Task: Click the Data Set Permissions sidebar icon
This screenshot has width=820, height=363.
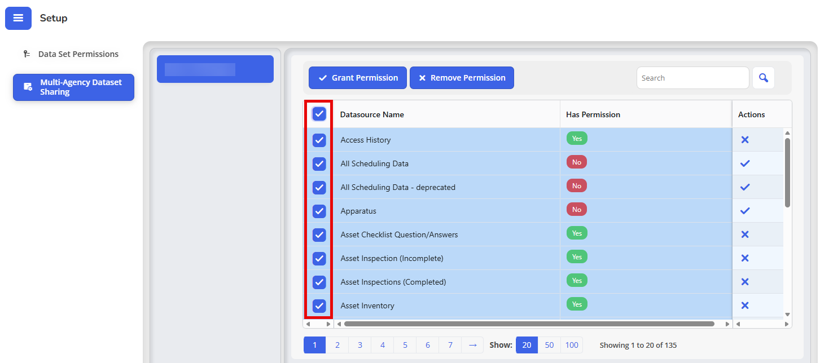Action: click(x=27, y=54)
